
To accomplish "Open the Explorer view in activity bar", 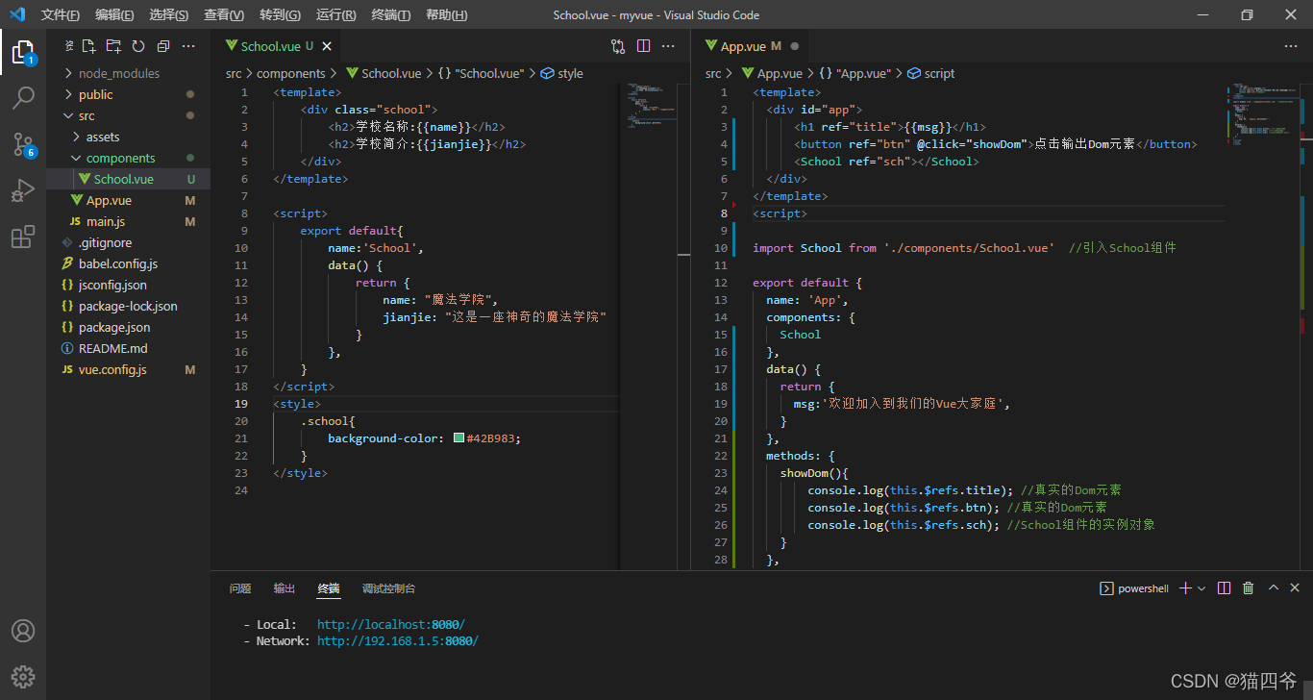I will pyautogui.click(x=23, y=52).
